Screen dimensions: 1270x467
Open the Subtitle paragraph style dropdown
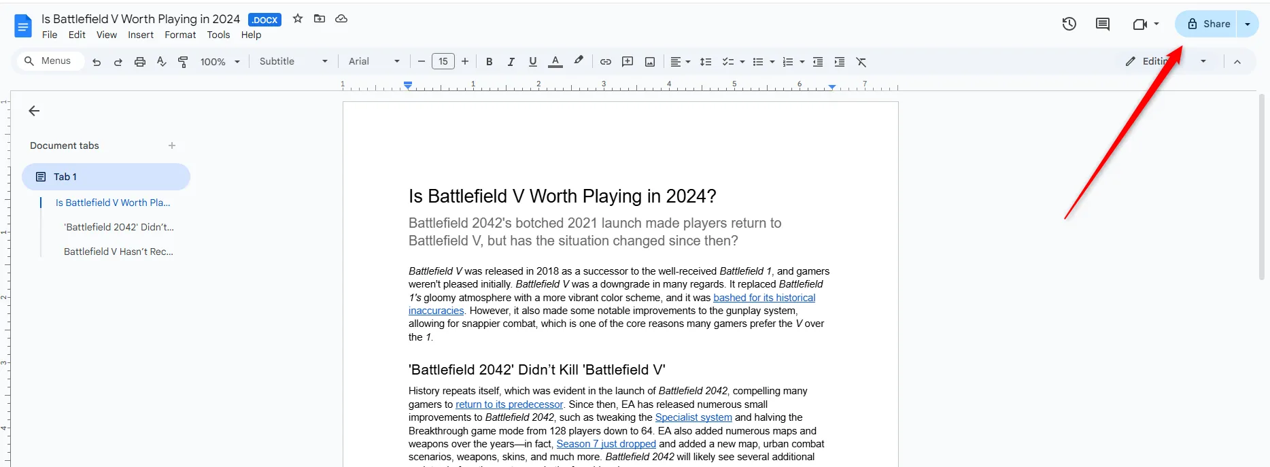coord(294,61)
